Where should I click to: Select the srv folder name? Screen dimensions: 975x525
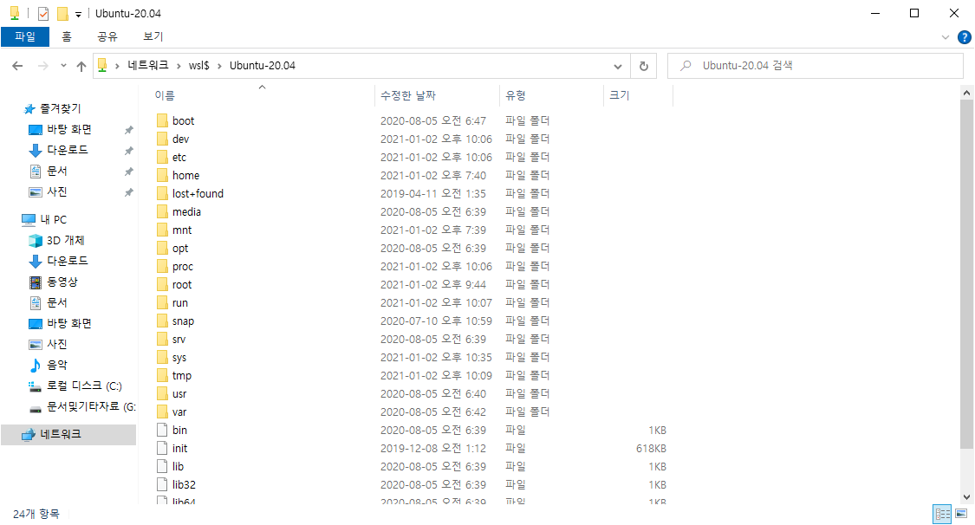pos(179,340)
